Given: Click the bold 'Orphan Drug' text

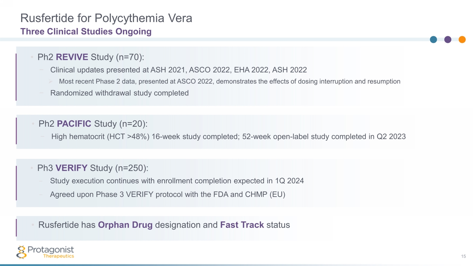Looking at the screenshot, I should (x=125, y=225).
